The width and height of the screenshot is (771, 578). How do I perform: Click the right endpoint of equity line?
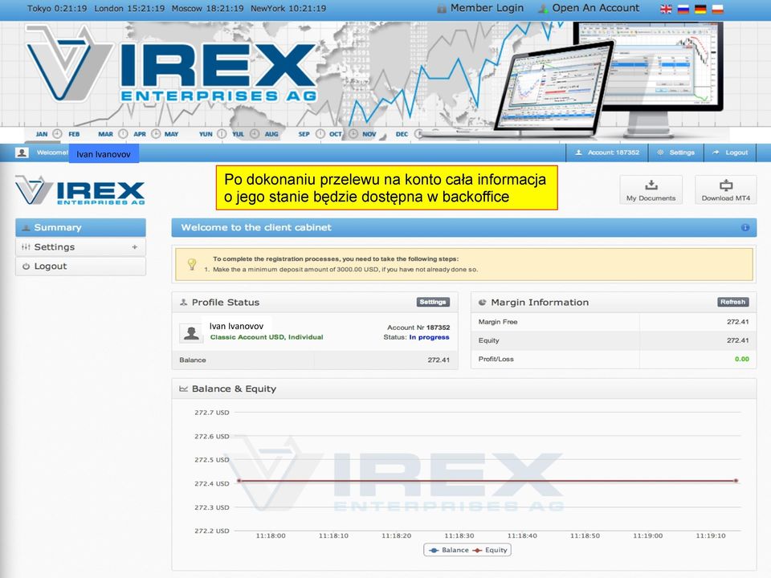tap(736, 481)
